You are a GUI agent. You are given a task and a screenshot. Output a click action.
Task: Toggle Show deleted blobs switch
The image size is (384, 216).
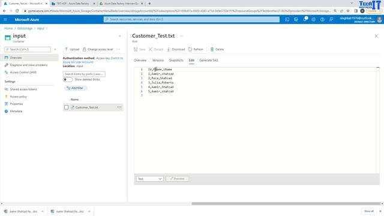click(68, 80)
